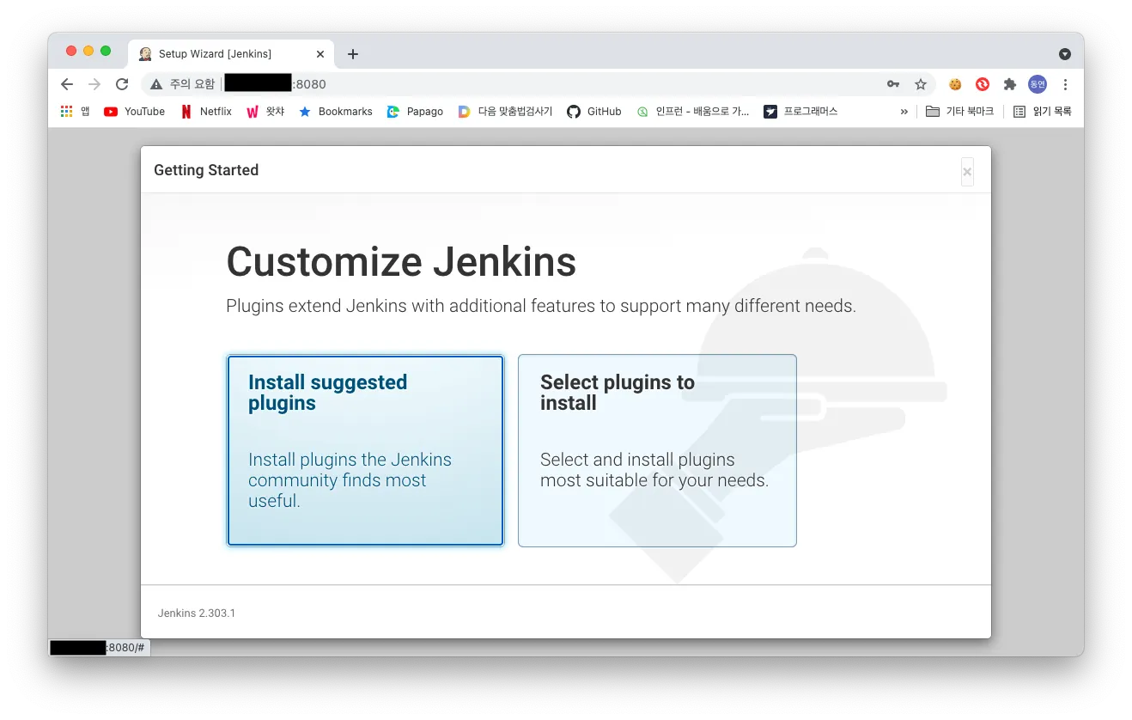The height and width of the screenshot is (720, 1132).
Task: Open the Extensions puzzle icon
Action: coord(1010,84)
